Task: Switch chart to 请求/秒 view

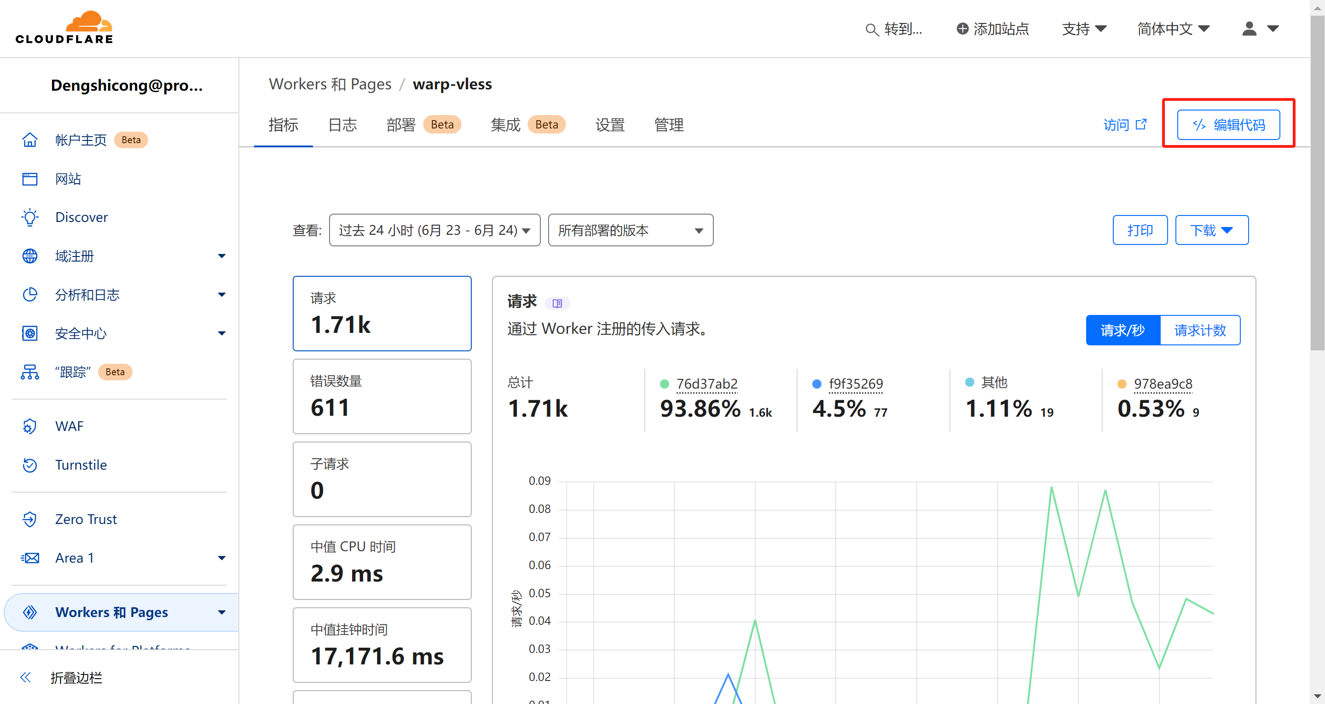Action: pyautogui.click(x=1122, y=330)
